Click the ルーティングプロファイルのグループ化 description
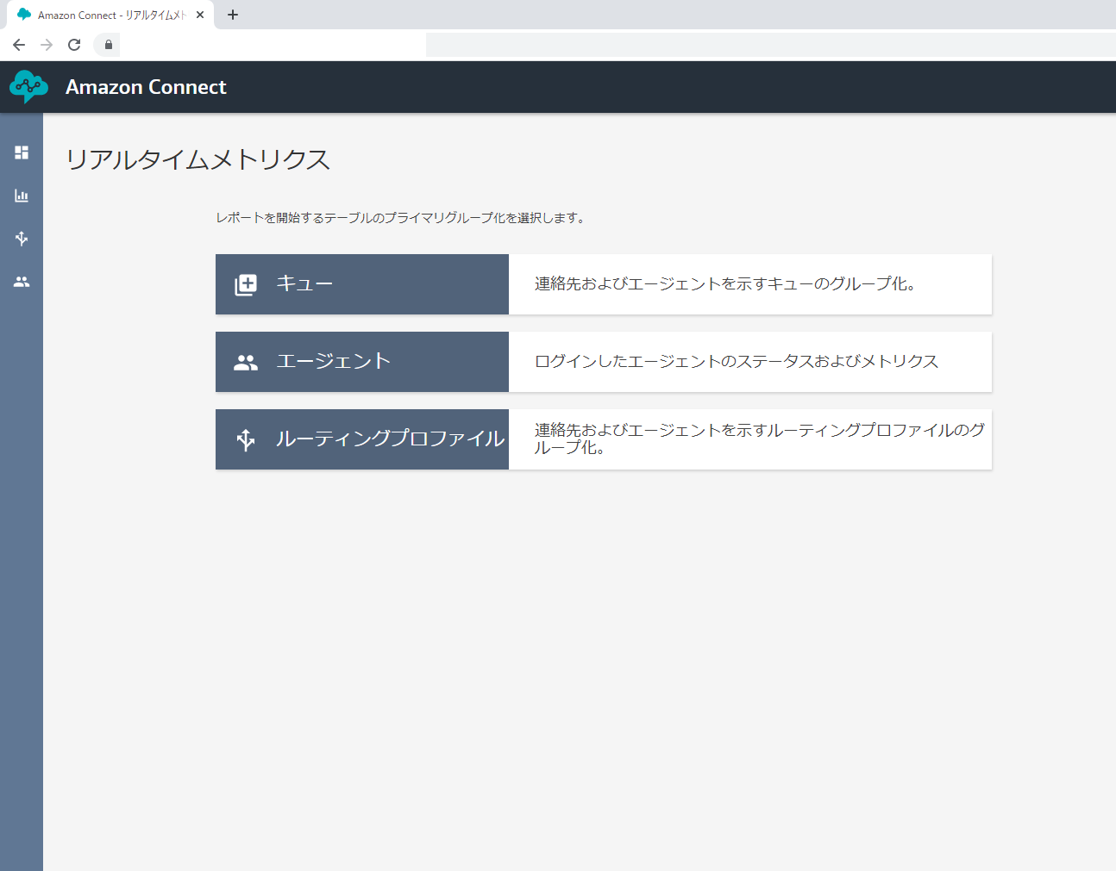1116x871 pixels. tap(759, 439)
